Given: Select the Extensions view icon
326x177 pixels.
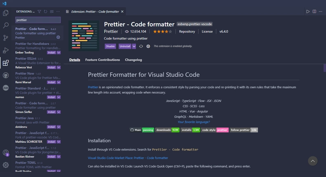Looking at the screenshot, I should tap(6, 63).
